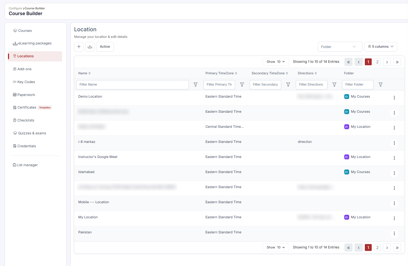Image resolution: width=408 pixels, height=266 pixels.
Task: Click the Filter Primary TimeZone input
Action: (219, 84)
